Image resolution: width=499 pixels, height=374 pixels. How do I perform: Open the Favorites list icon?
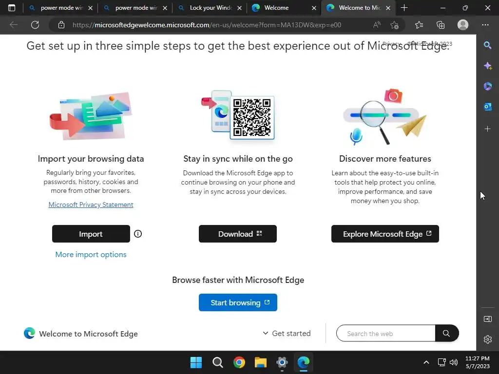[419, 25]
